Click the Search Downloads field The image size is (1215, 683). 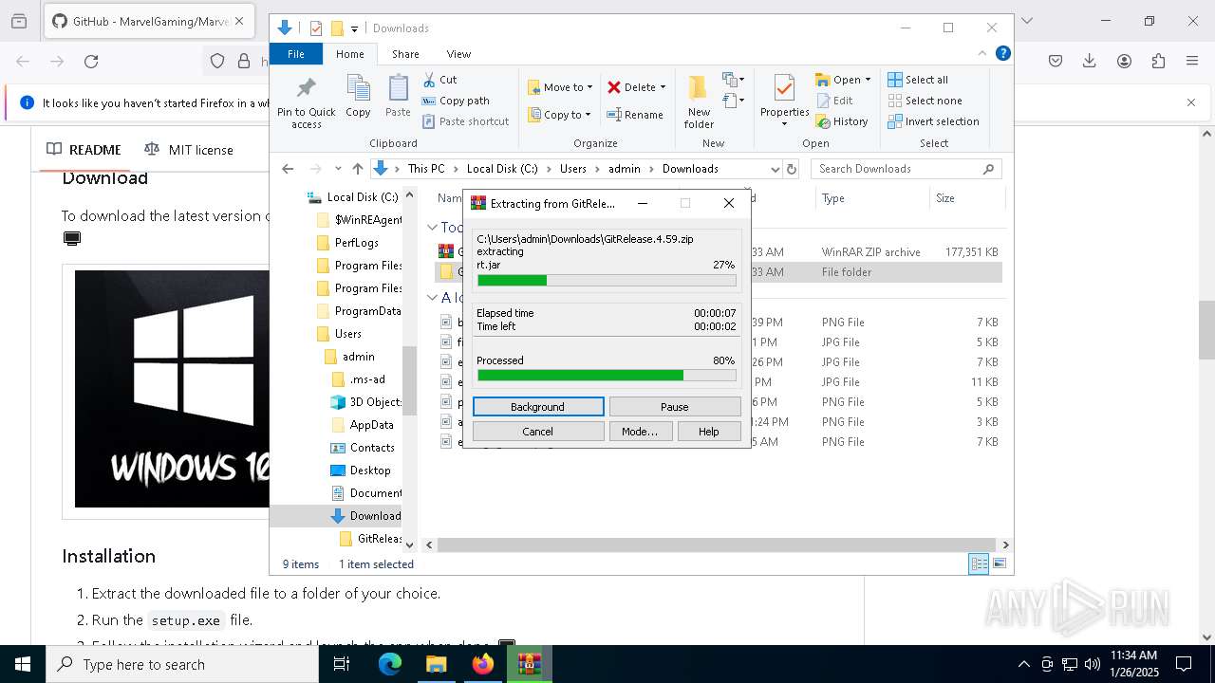[x=906, y=169]
